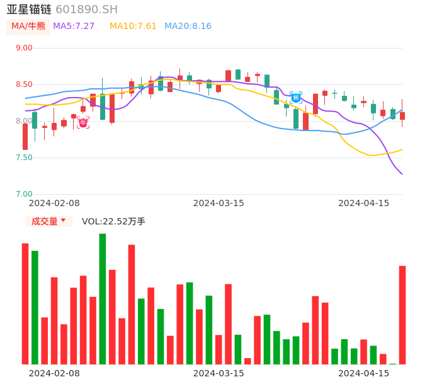The image size is (432, 382).
Task: Open the 成交量 indicator selector
Action: [48, 221]
